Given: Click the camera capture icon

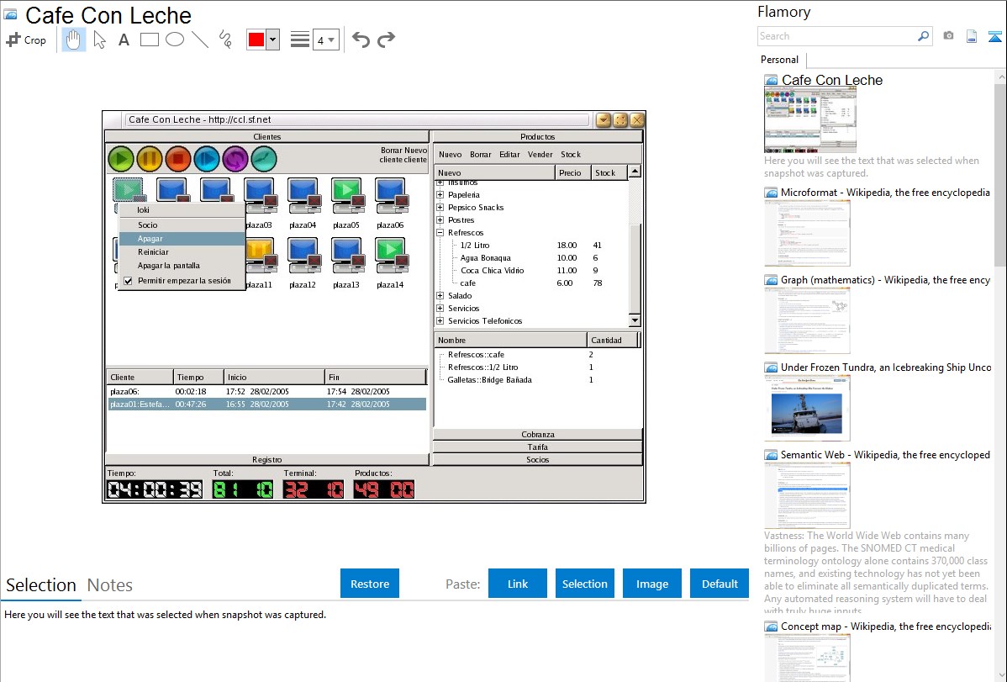Looking at the screenshot, I should click(x=948, y=36).
